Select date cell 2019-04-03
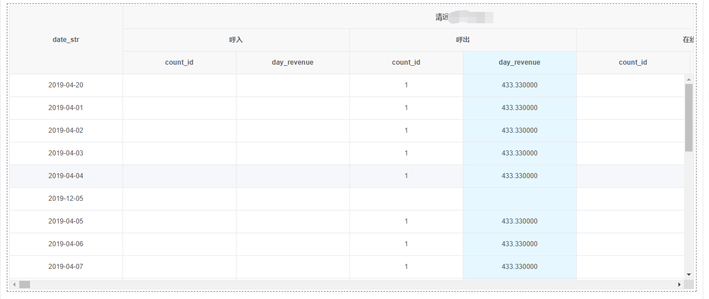 tap(66, 153)
